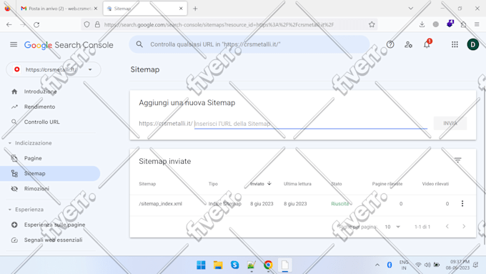486x274 pixels.
Task: List all tabs dropdown arrow
Action: [411, 9]
